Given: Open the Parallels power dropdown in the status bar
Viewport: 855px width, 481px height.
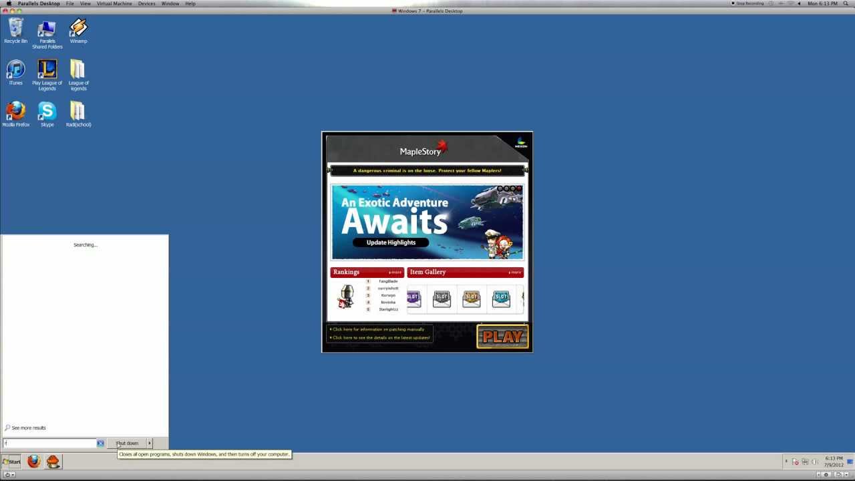Looking at the screenshot, I should (x=10, y=474).
